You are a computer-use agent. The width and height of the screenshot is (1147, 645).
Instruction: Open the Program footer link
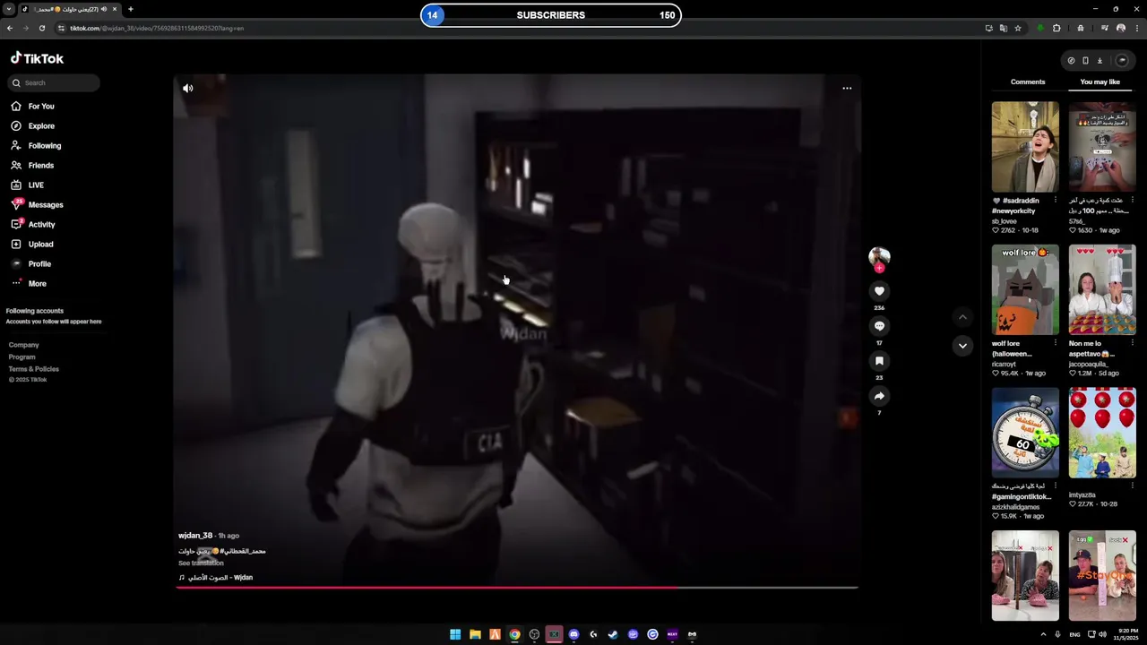(x=22, y=357)
